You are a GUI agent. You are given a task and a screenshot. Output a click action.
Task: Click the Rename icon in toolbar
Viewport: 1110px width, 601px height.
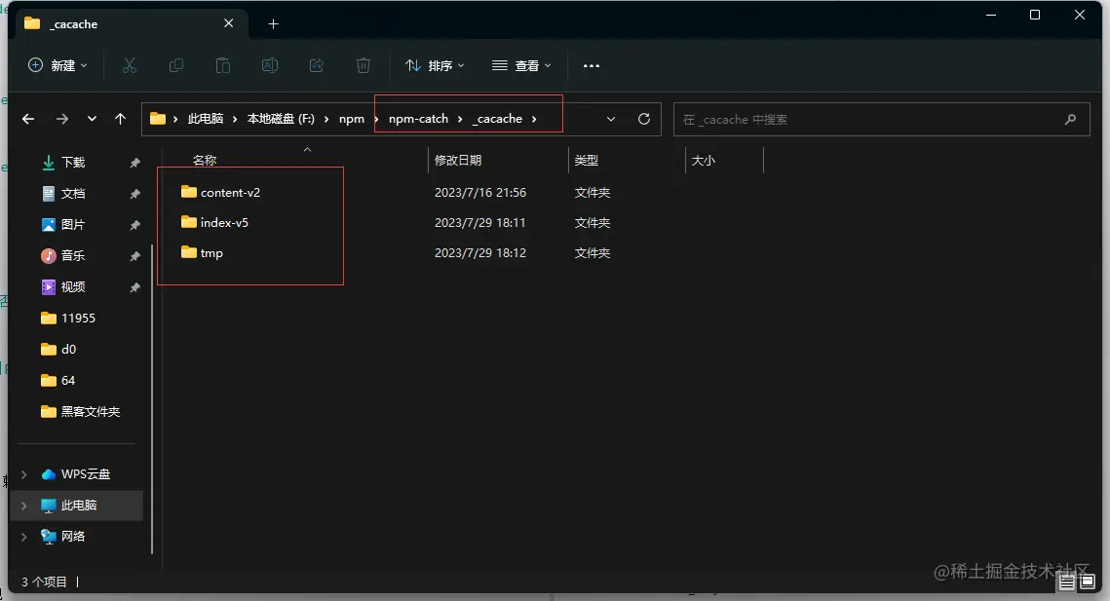coord(270,65)
